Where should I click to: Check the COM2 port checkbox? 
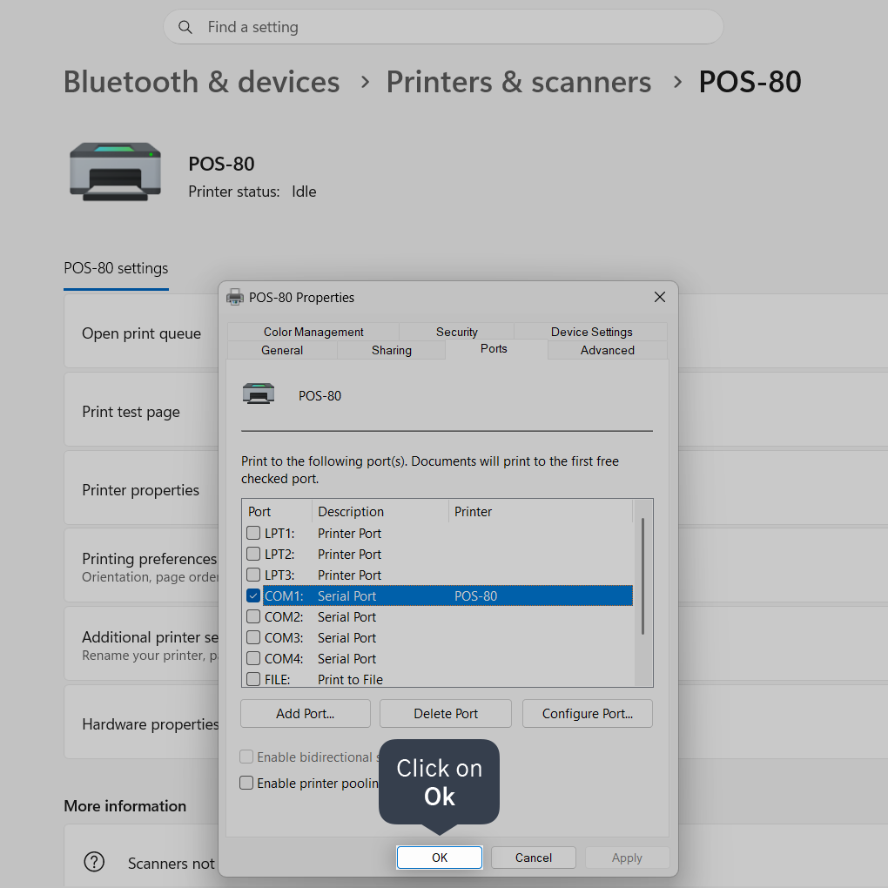[253, 616]
